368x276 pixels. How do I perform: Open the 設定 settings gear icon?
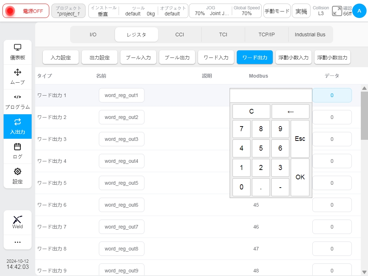[x=18, y=176]
